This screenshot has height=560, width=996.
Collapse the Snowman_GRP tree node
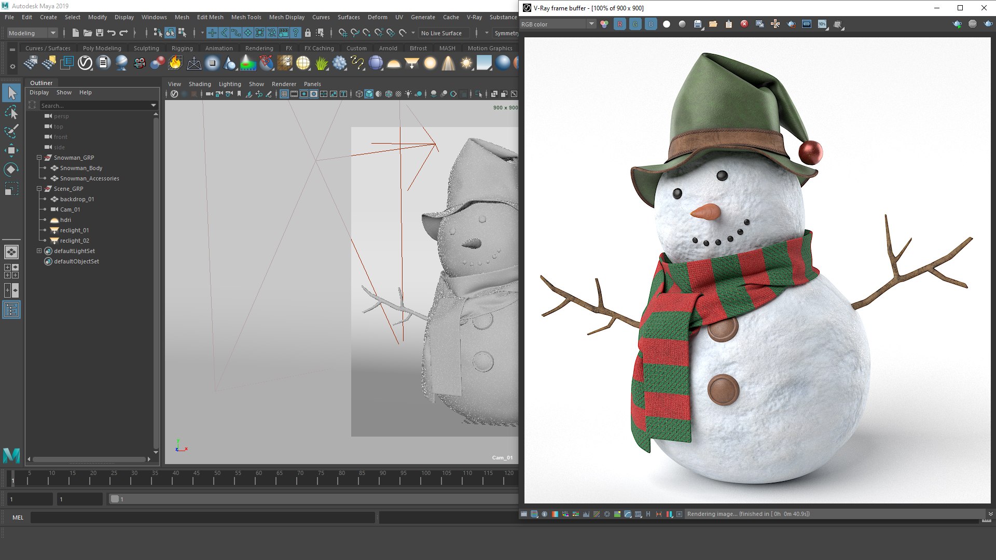click(39, 158)
